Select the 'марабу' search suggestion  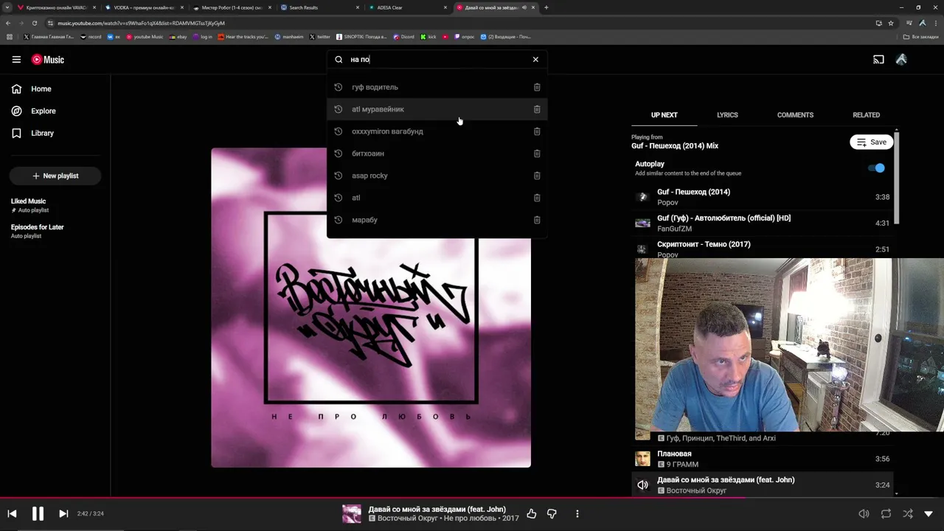click(437, 220)
